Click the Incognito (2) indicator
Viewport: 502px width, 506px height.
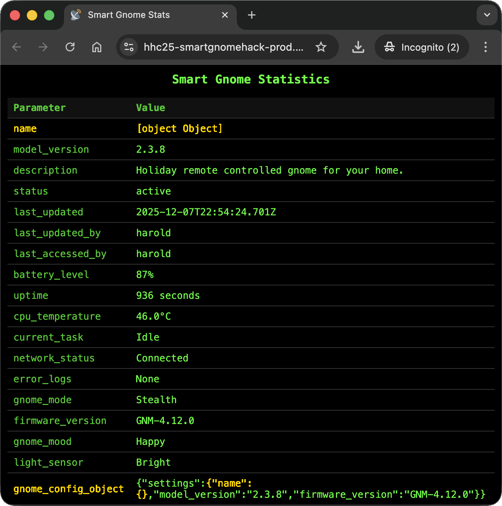click(x=422, y=47)
